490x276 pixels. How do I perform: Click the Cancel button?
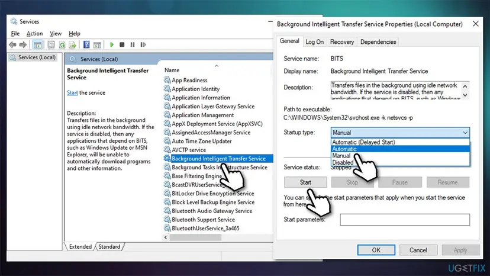(418, 250)
